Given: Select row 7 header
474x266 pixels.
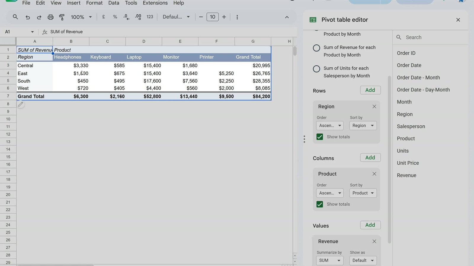Looking at the screenshot, I should pos(8,96).
